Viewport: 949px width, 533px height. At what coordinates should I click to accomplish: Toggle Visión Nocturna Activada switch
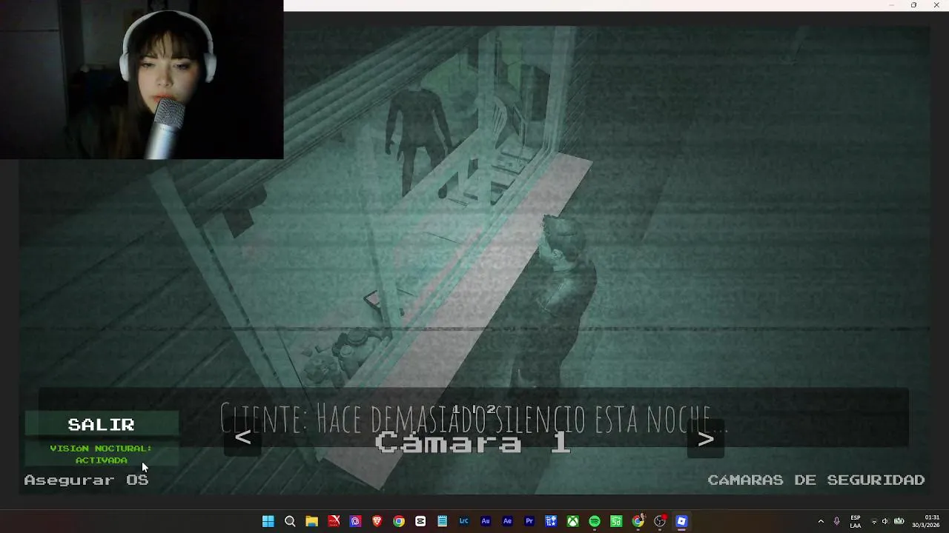[x=102, y=455]
